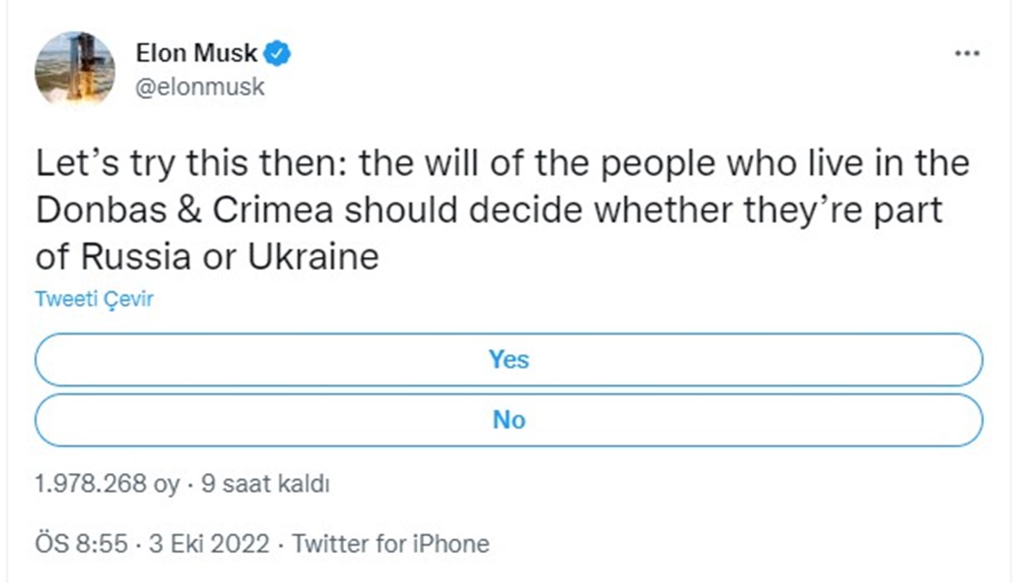Click the Elon Musk display name
The width and height of the screenshot is (1024, 583).
pos(195,52)
